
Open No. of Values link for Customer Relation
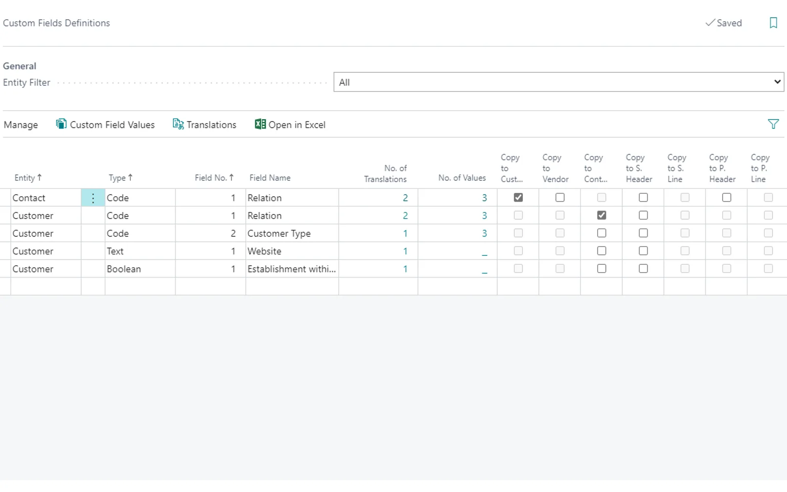(484, 215)
